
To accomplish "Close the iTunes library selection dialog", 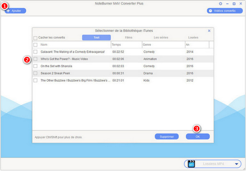I will click(x=209, y=31).
